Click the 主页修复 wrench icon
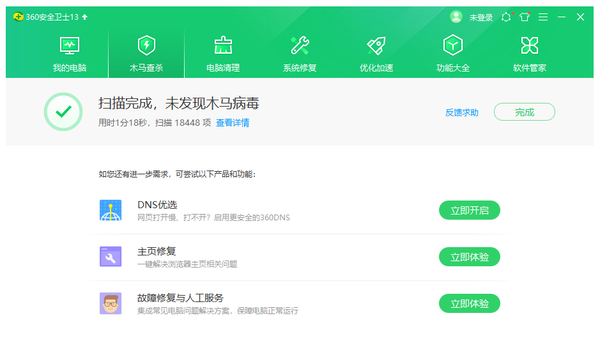600x364 pixels. click(111, 257)
